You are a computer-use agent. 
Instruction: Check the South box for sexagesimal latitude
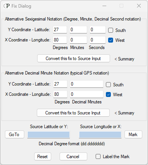click(110, 30)
